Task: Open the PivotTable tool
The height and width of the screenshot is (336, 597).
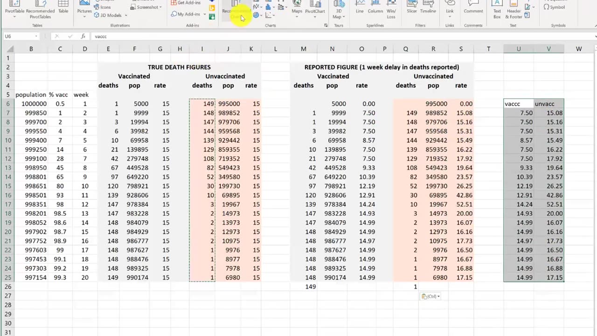Action: tap(14, 9)
